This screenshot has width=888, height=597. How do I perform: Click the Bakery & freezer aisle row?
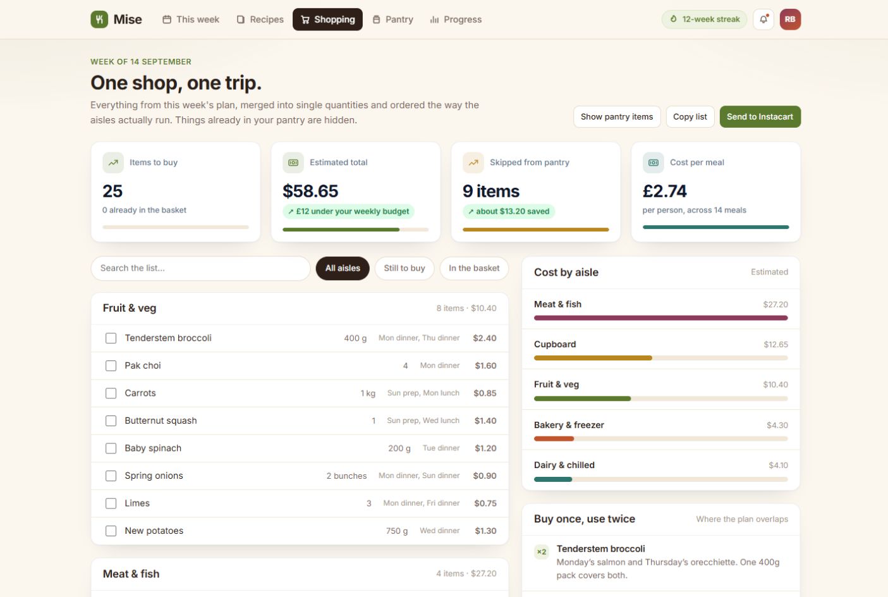click(x=661, y=429)
